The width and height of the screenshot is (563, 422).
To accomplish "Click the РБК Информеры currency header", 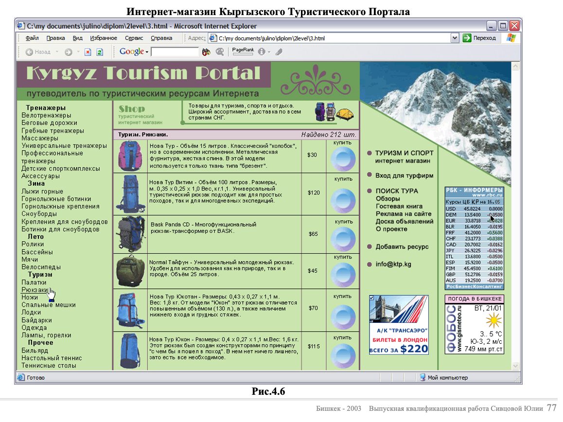I will tap(475, 192).
